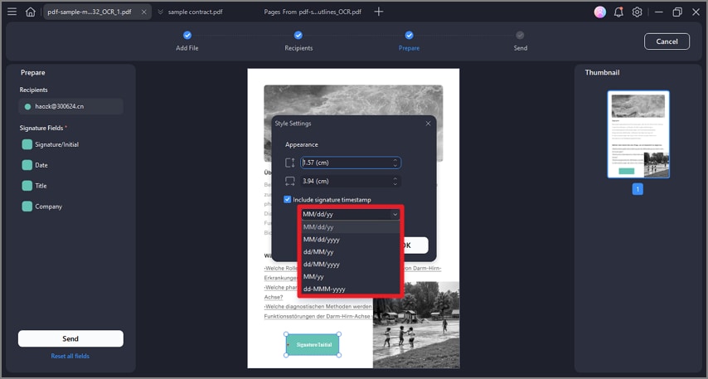Click the height dimension icon

[290, 163]
